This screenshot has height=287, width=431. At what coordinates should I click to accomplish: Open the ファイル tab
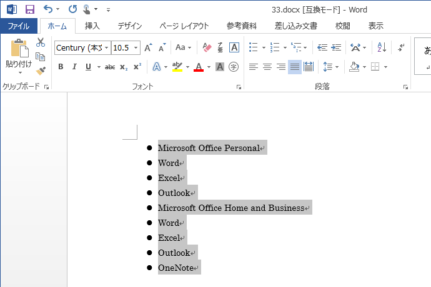tap(19, 26)
